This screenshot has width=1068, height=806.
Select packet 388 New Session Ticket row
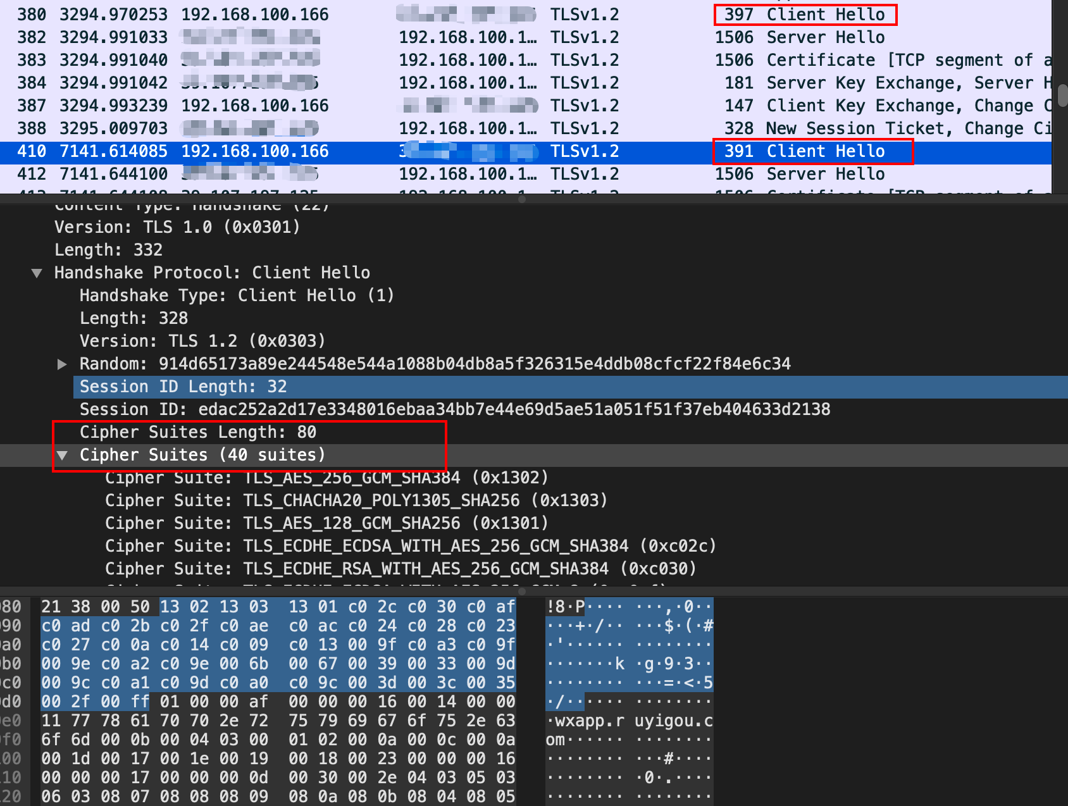coord(443,128)
